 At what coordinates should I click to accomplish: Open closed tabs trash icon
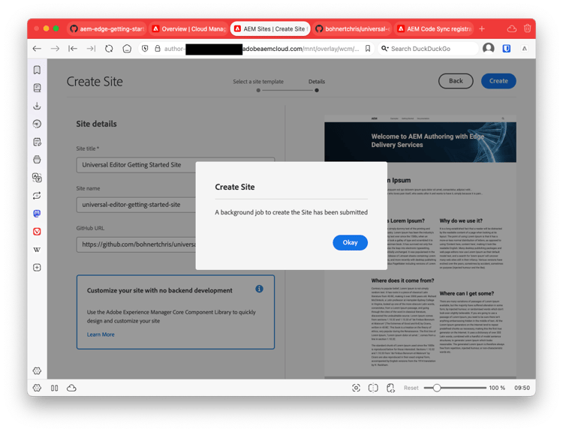(527, 28)
